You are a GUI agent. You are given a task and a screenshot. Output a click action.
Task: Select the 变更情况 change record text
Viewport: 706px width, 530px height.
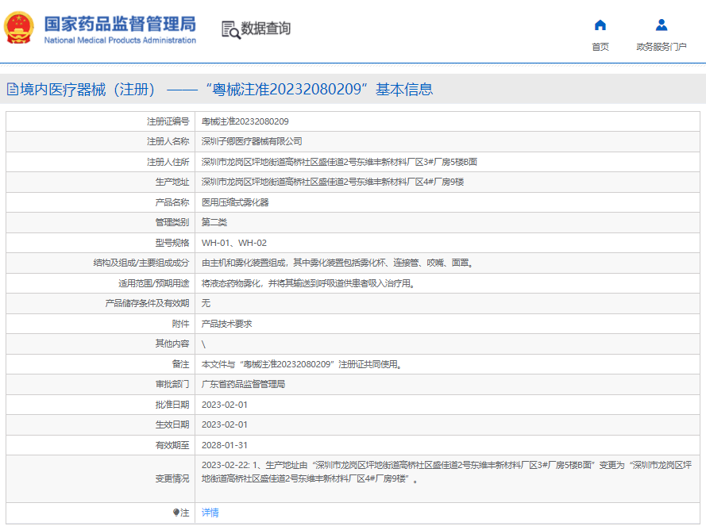tap(446, 472)
